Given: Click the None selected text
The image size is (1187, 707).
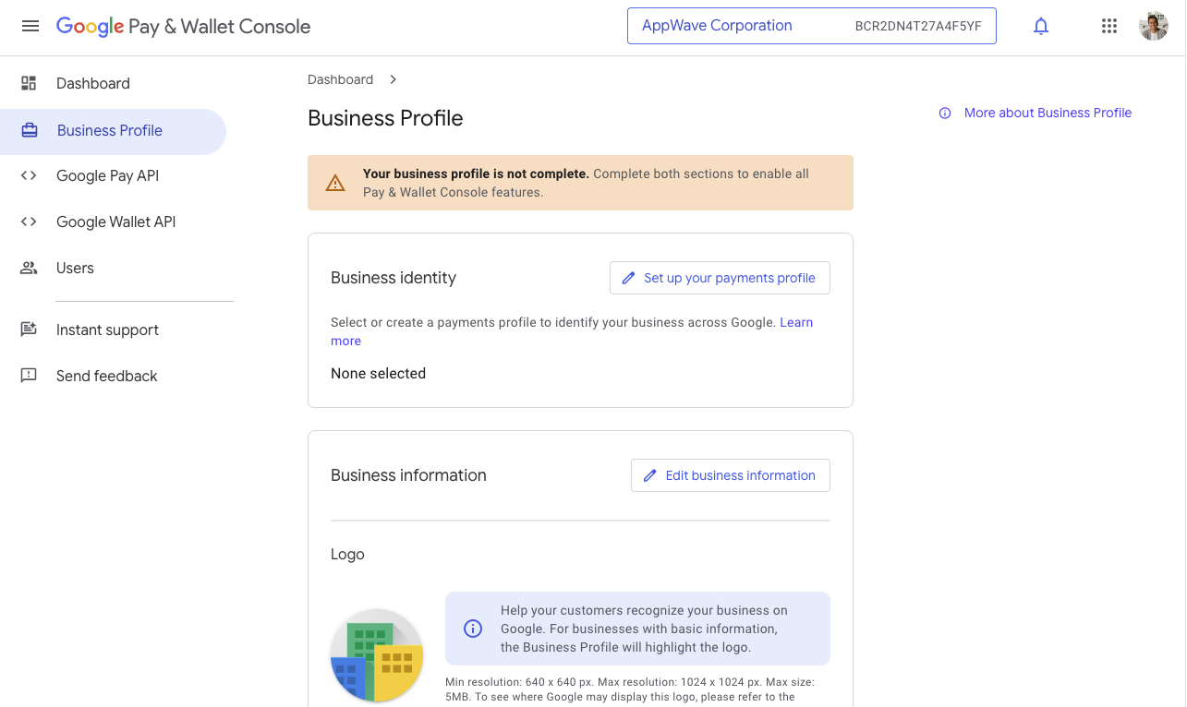Looking at the screenshot, I should point(378,374).
